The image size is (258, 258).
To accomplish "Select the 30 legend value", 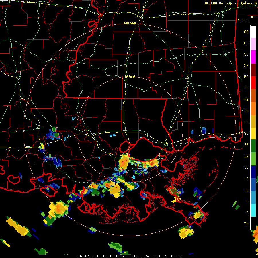I will [x=246, y=133].
